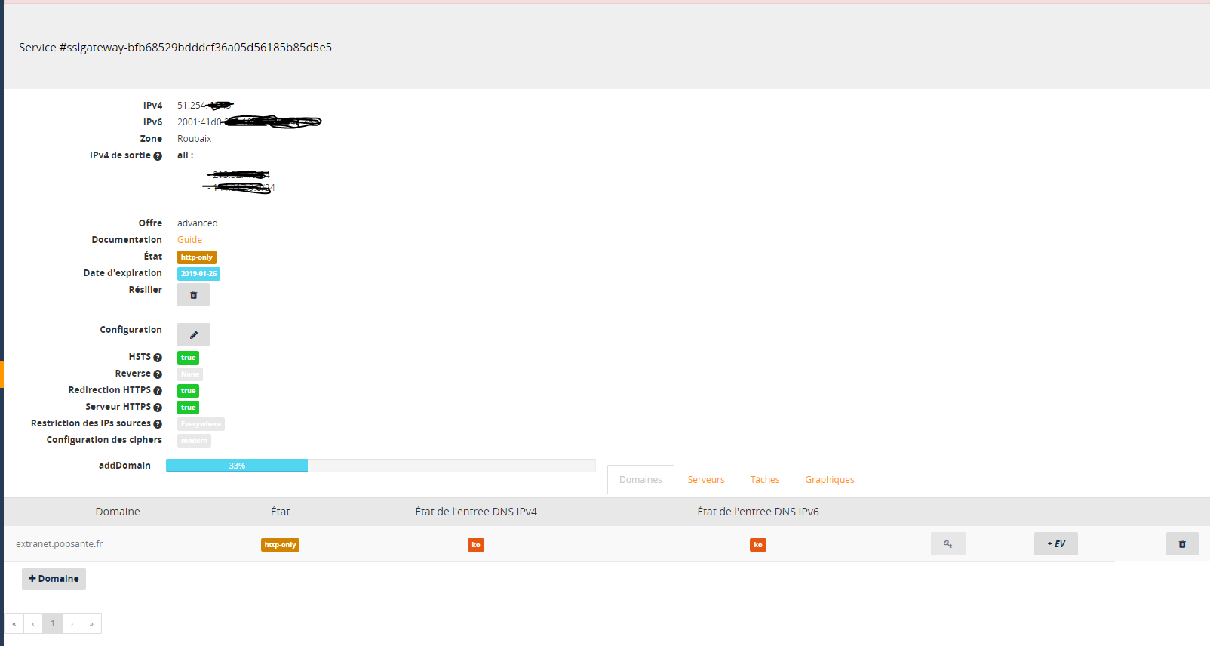Jump to last page with » arrow
The height and width of the screenshot is (646, 1210).
coord(91,623)
